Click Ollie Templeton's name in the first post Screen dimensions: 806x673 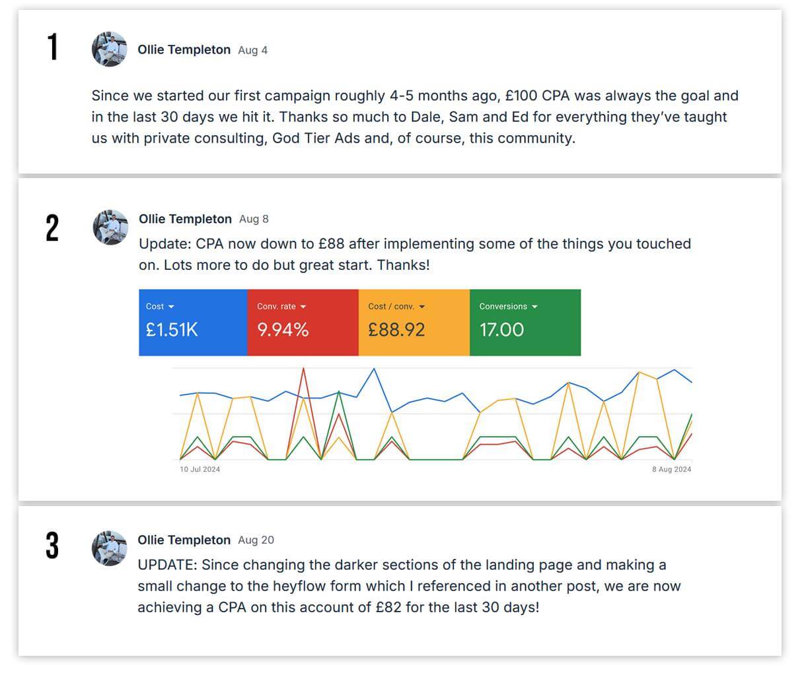tap(184, 49)
